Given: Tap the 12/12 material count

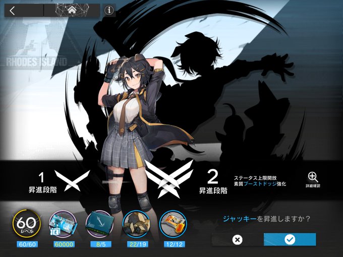Looking at the screenshot, I should [x=175, y=244].
